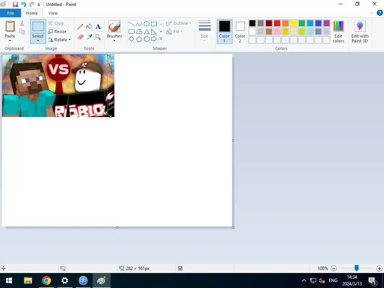Switch to the Home tab

32,13
